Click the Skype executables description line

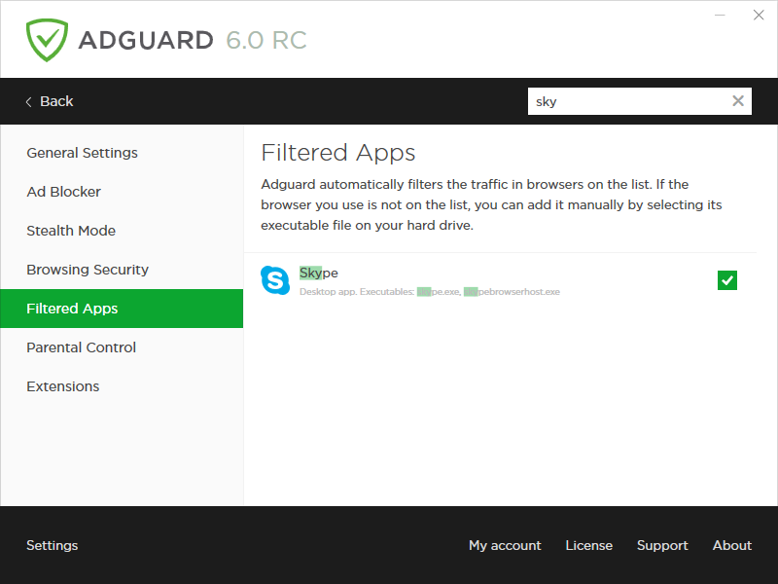[x=430, y=291]
